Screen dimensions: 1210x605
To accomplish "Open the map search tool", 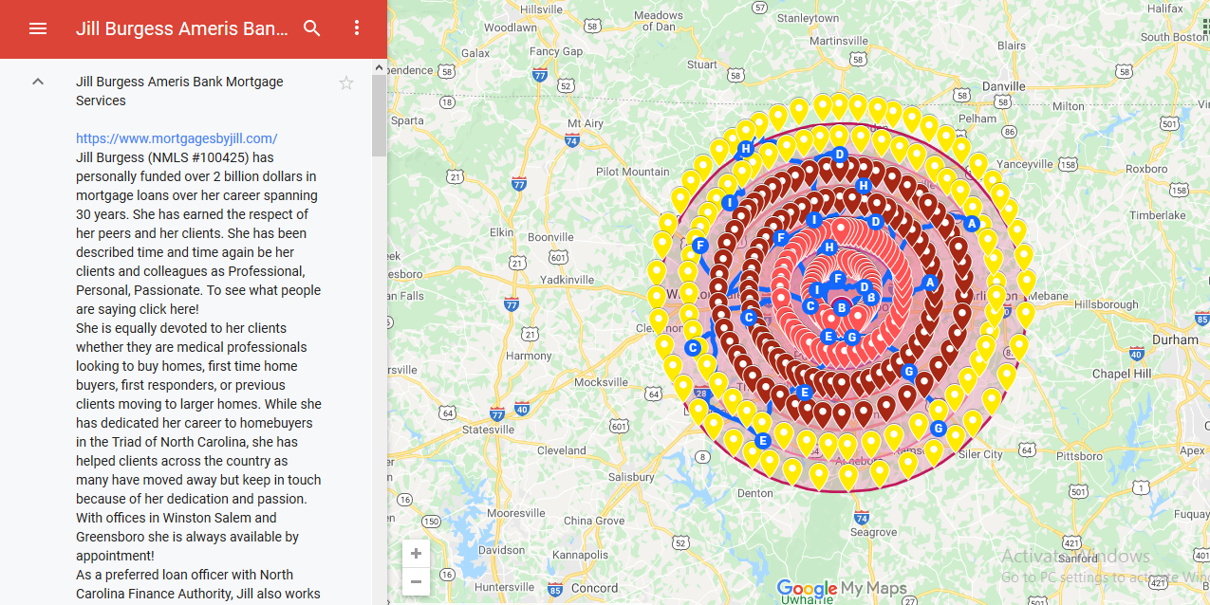I will coord(311,28).
